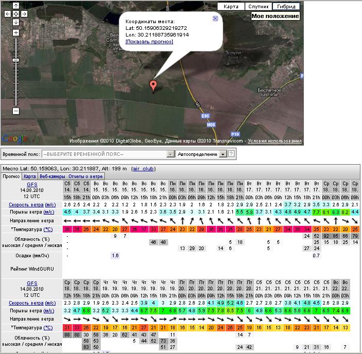Zoom in with the map plus button
The image size is (362, 354).
coord(16,33)
